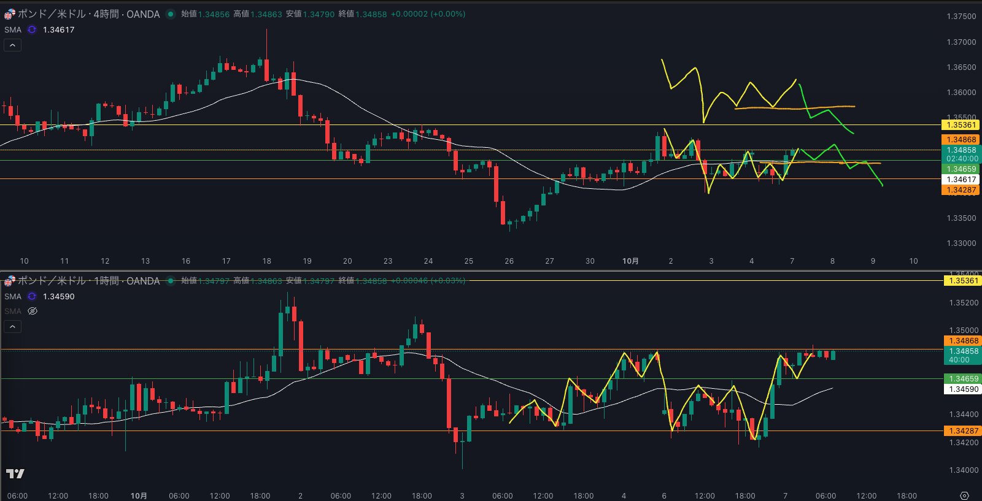Click green market status dot on 1-hour chart
This screenshot has width=982, height=501.
click(171, 281)
